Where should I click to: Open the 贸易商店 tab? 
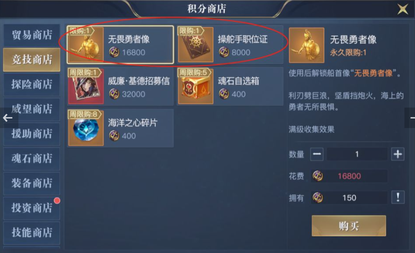coord(31,35)
